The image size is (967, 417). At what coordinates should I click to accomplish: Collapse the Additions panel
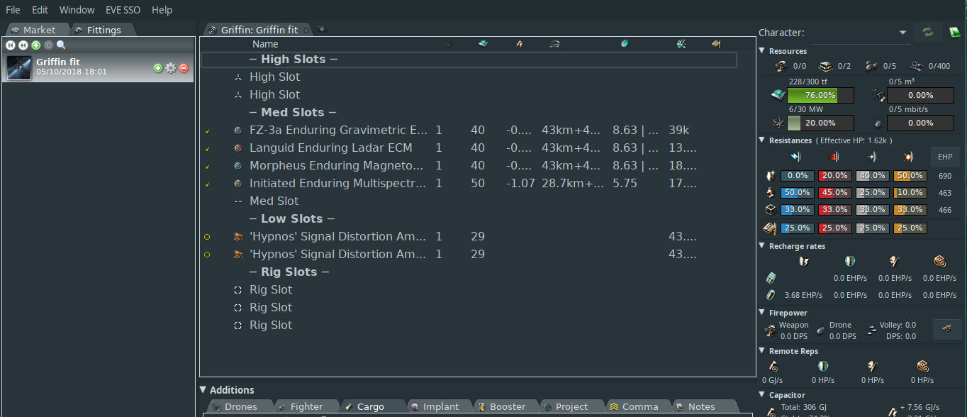(203, 389)
